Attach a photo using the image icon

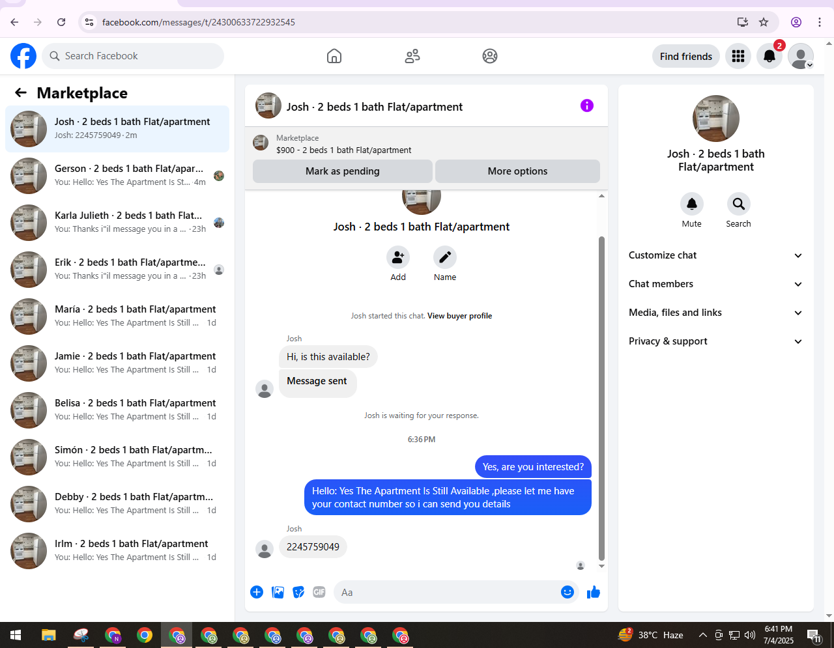pos(278,592)
